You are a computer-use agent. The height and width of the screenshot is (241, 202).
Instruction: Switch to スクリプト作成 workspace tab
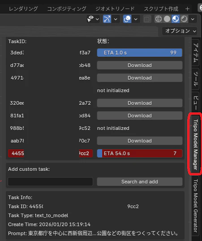pos(161,9)
